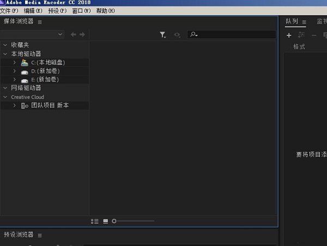Click the filter funnel icon in Media Browser

(162, 35)
